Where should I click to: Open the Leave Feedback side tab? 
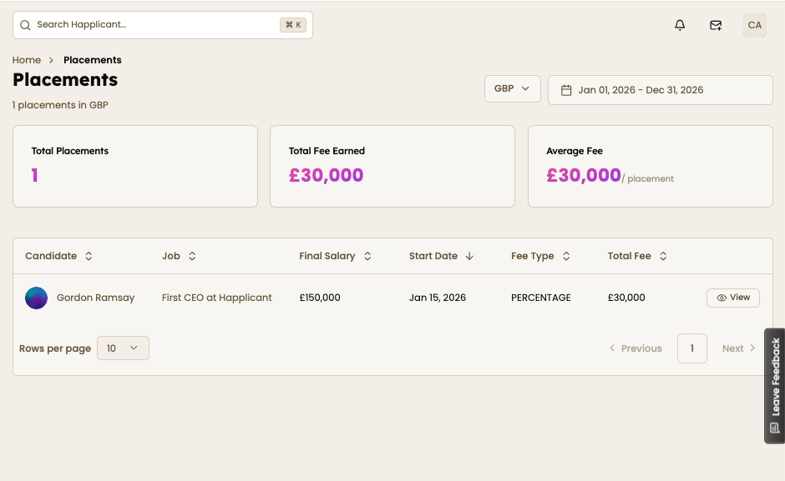click(775, 385)
